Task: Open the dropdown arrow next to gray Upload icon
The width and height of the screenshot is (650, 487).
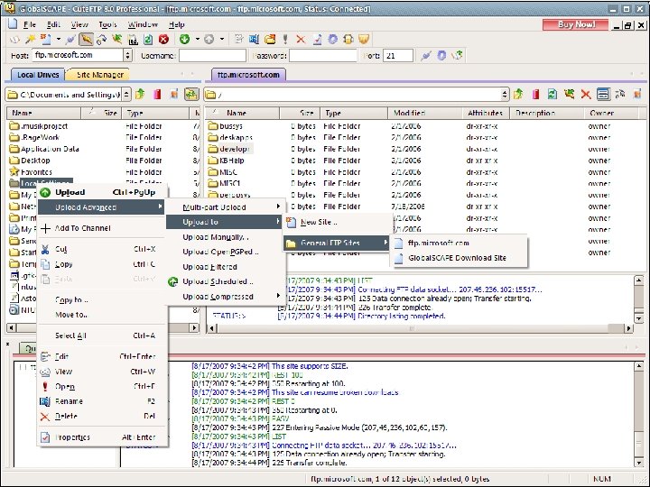Action: [222, 40]
